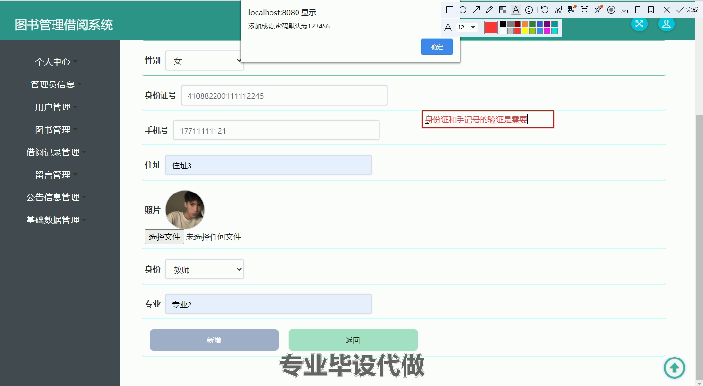Pick the dark green color swatch
703x386 pixels.
(532, 24)
